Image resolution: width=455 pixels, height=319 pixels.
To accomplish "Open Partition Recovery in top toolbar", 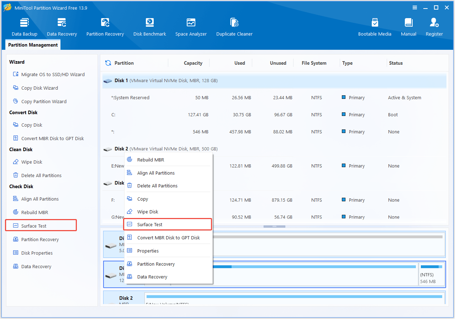I will pyautogui.click(x=105, y=27).
